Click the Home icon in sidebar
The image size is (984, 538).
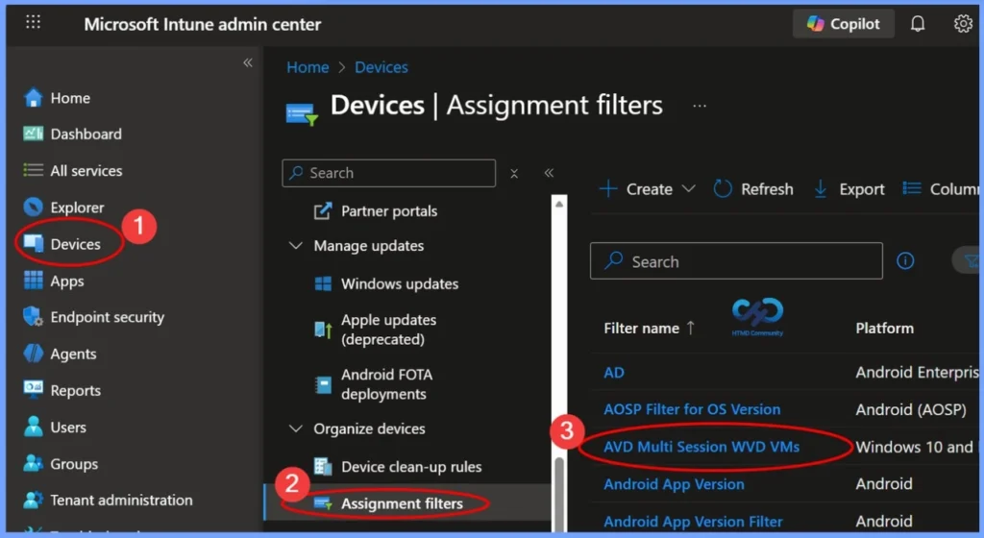point(33,98)
